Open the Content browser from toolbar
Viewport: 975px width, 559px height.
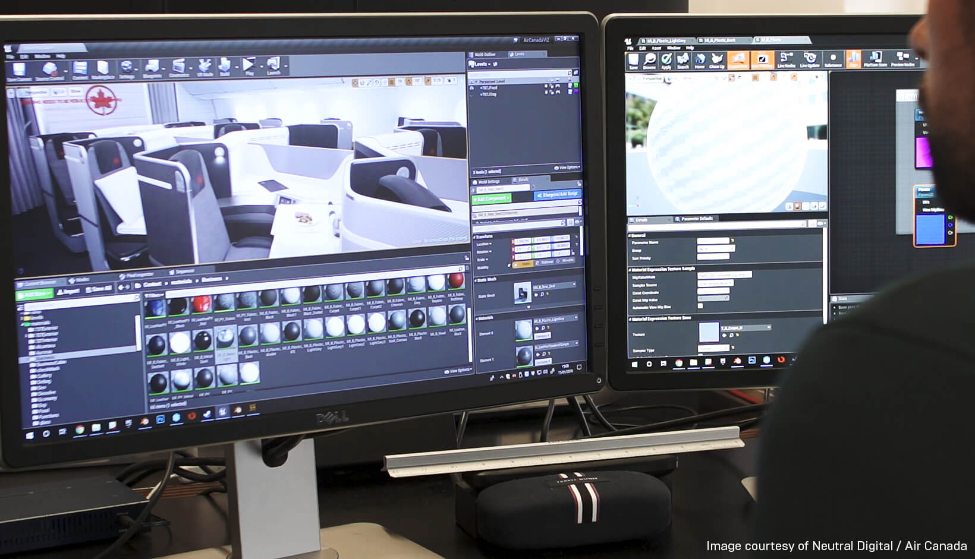80,70
